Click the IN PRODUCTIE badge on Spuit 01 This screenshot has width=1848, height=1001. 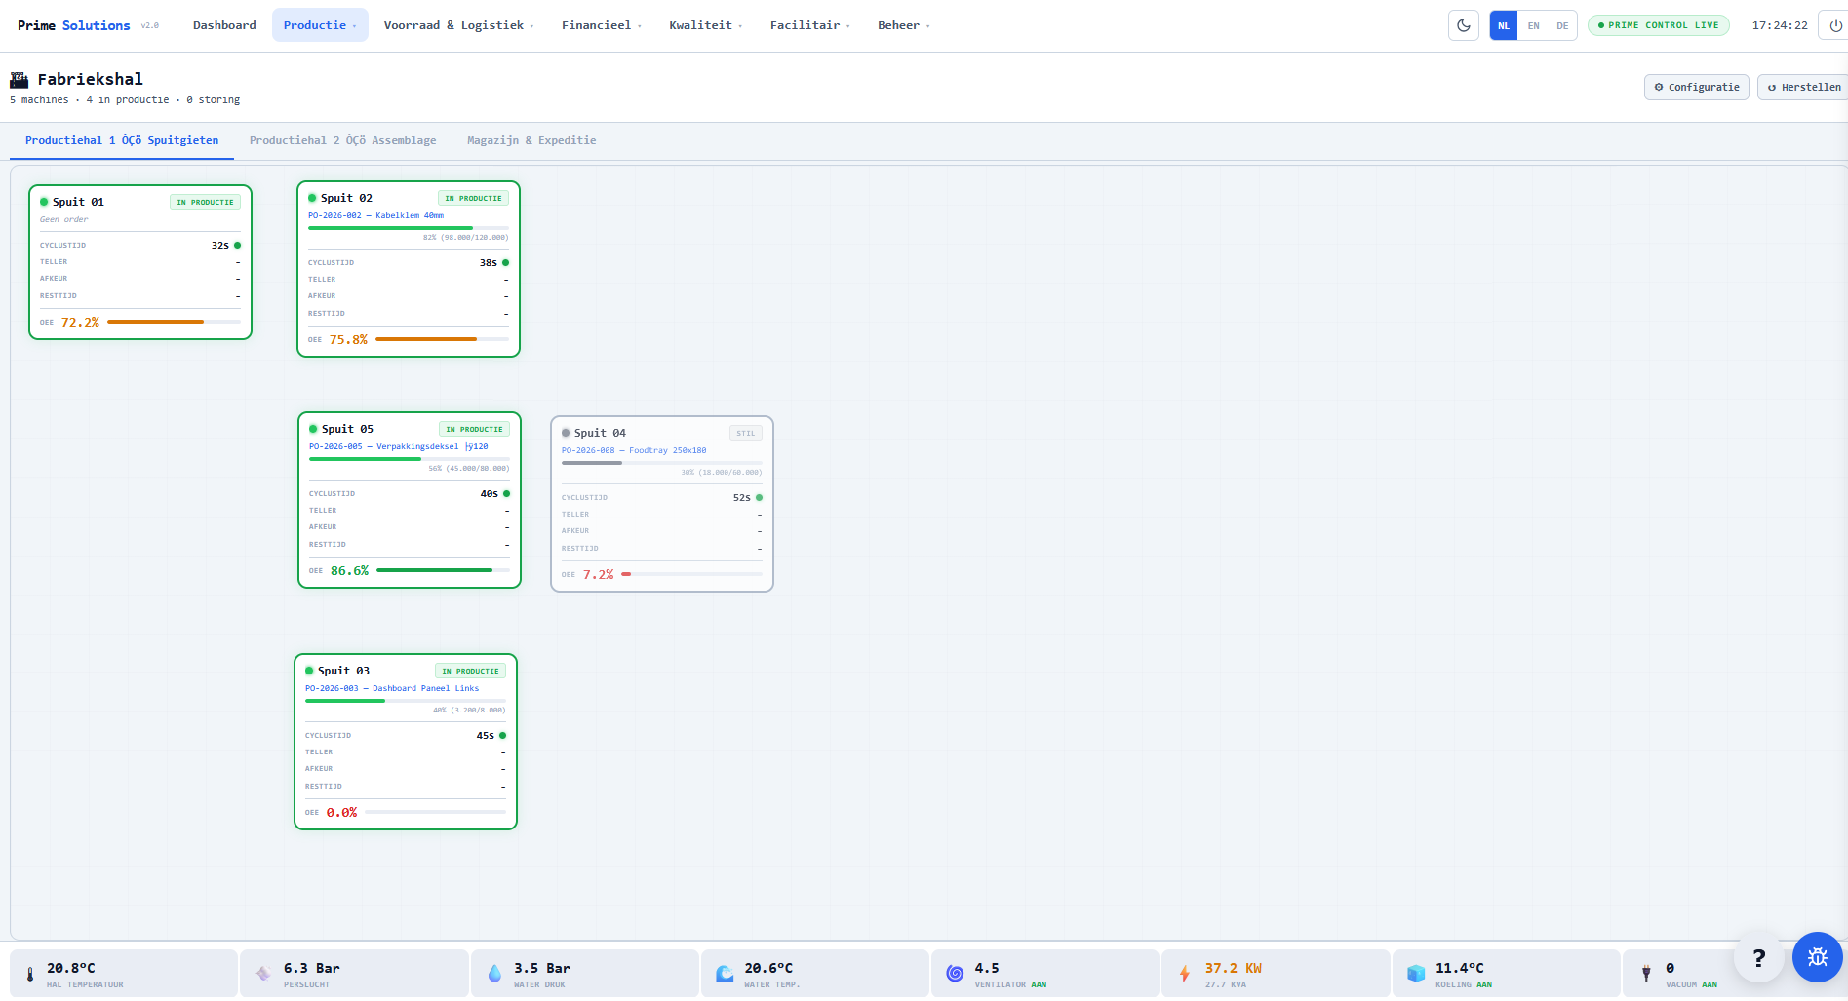[x=206, y=202]
